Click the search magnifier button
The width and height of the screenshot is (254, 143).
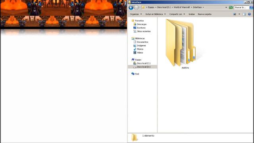click(251, 8)
